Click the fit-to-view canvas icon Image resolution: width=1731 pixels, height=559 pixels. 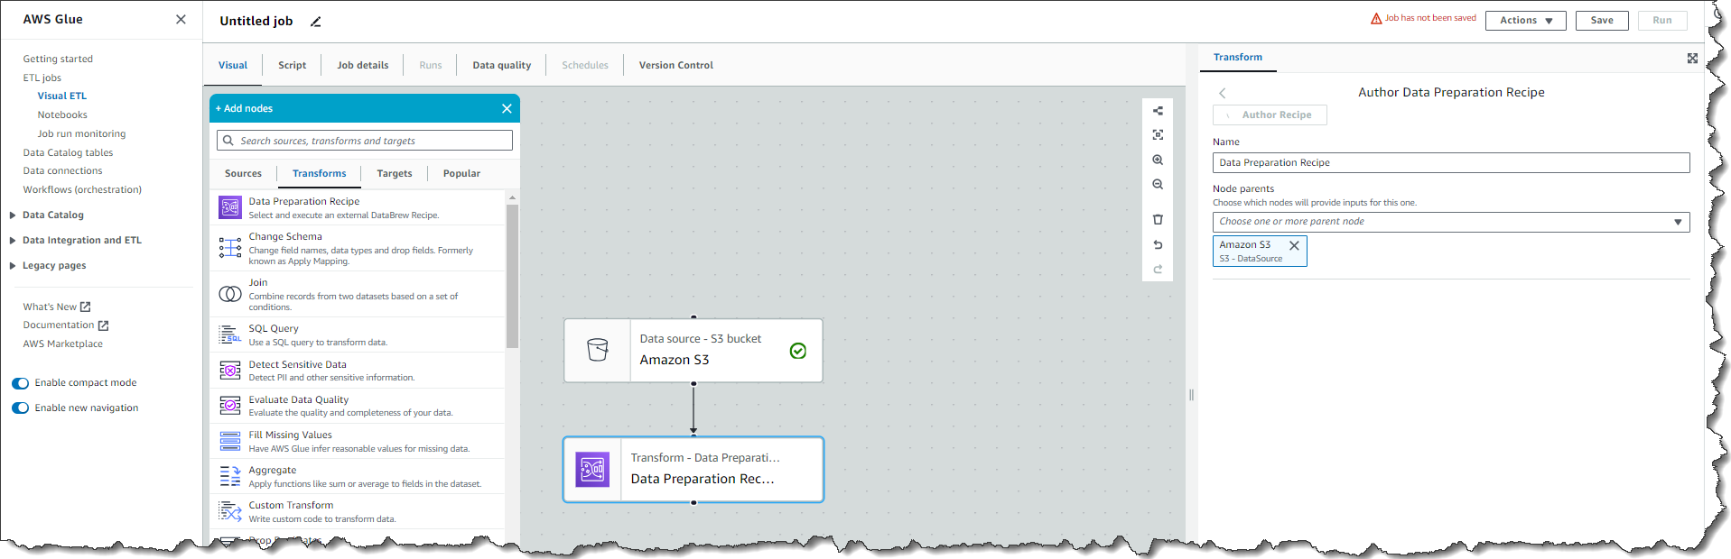[1158, 134]
